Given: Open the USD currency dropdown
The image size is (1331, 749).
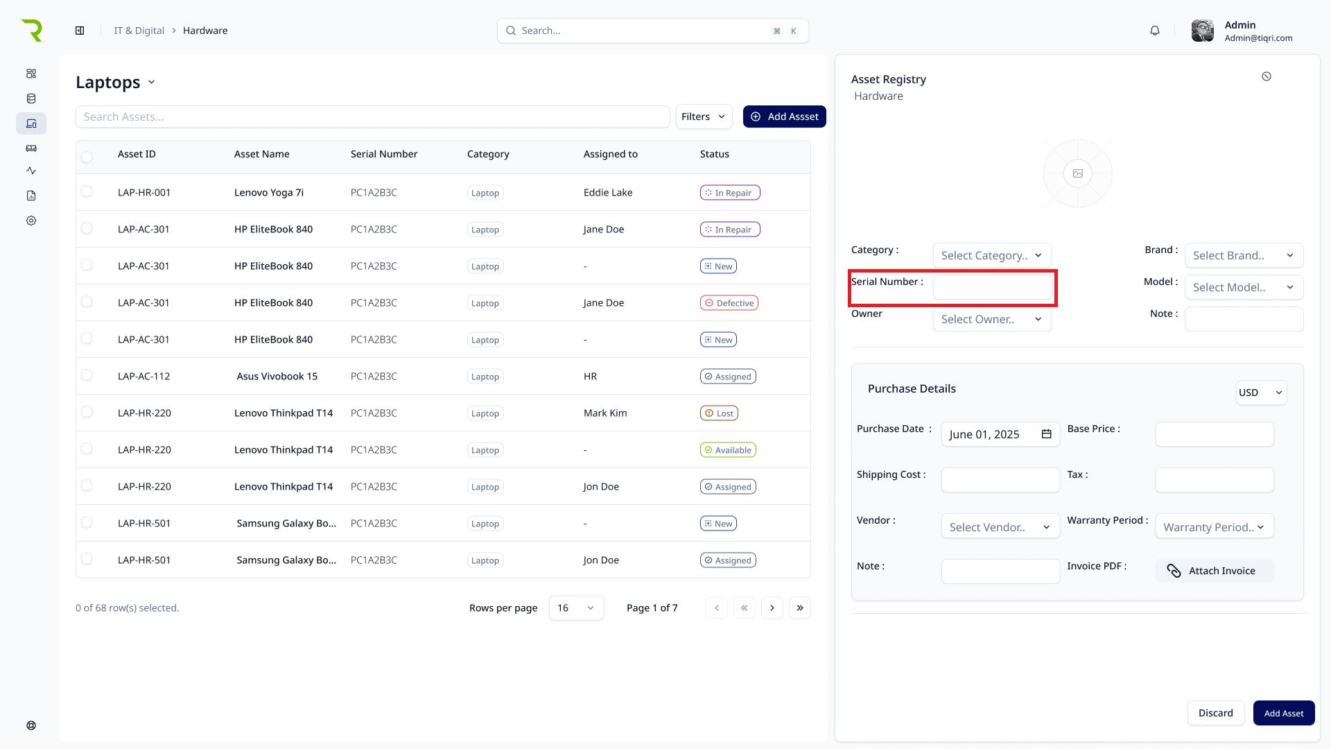Looking at the screenshot, I should [1260, 393].
